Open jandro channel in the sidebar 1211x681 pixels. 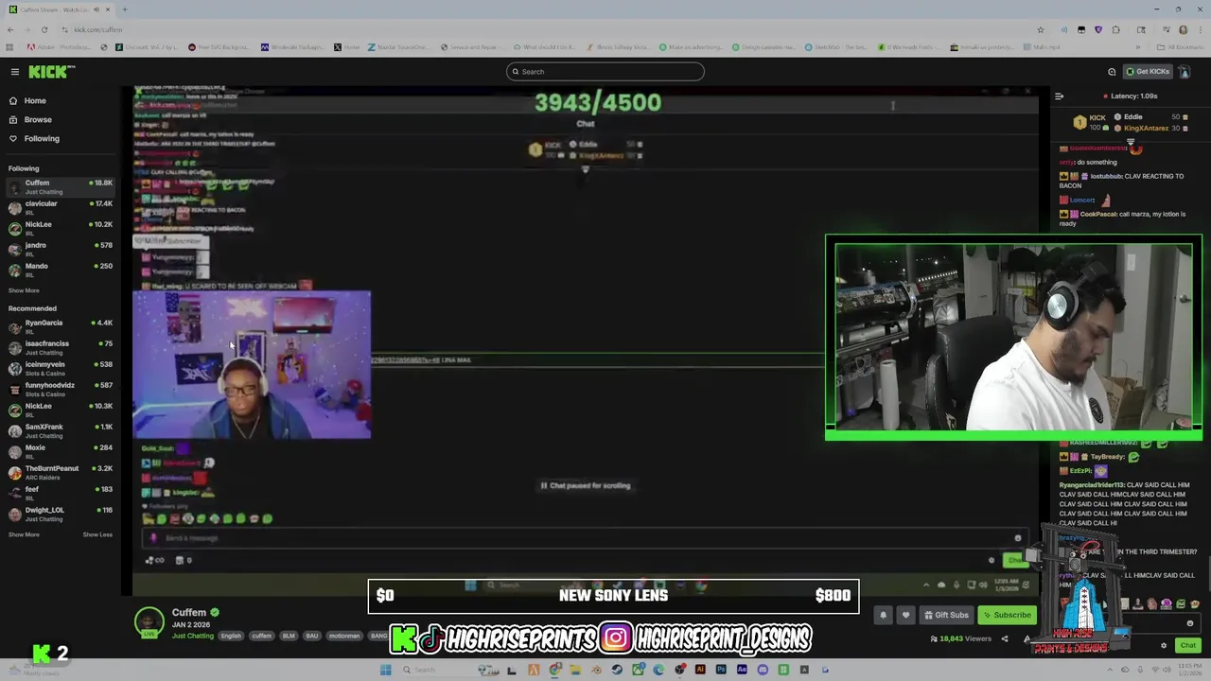(61, 249)
